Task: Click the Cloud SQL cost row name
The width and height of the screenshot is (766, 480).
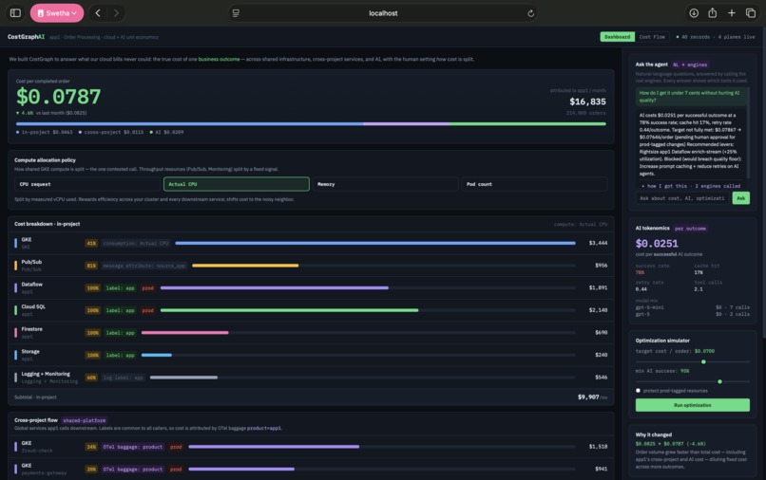Action: [33, 306]
